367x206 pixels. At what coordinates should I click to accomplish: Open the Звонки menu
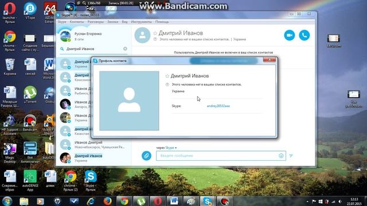pos(112,22)
